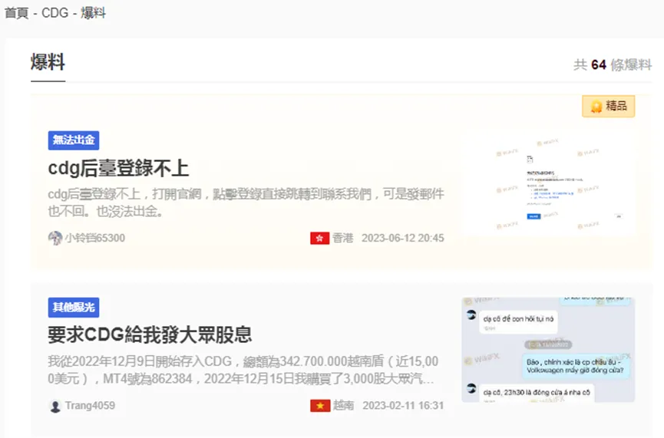Click date 2023-06-12 20:45

click(403, 238)
